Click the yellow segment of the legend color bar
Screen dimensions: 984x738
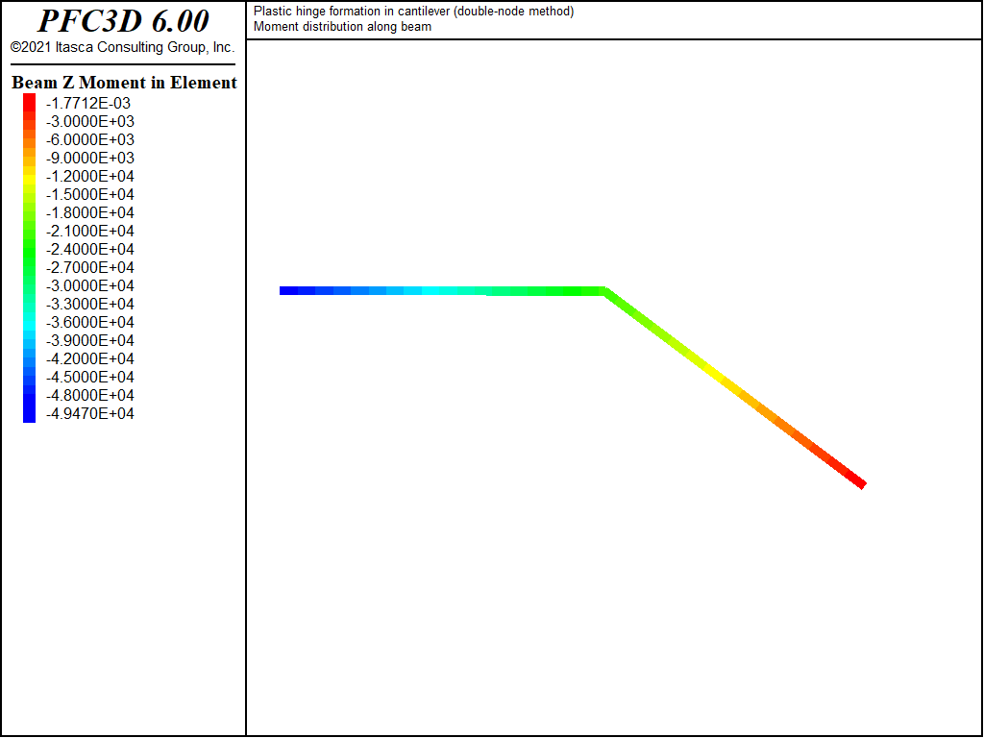tap(30, 179)
